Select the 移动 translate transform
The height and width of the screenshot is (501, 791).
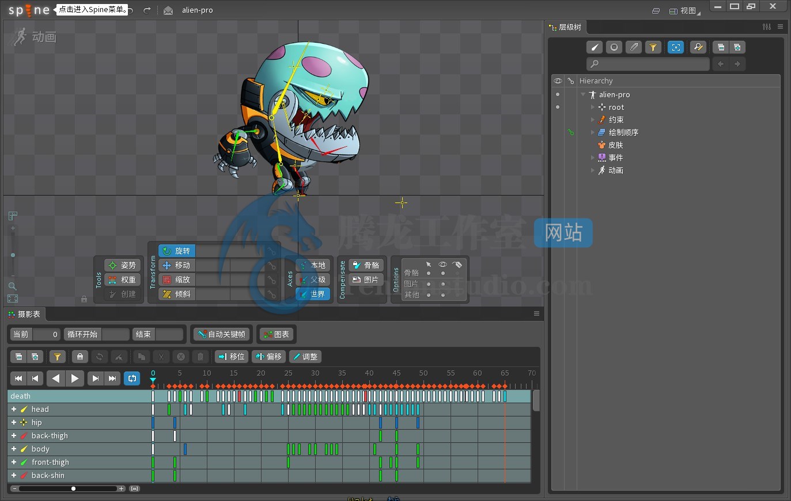(177, 265)
